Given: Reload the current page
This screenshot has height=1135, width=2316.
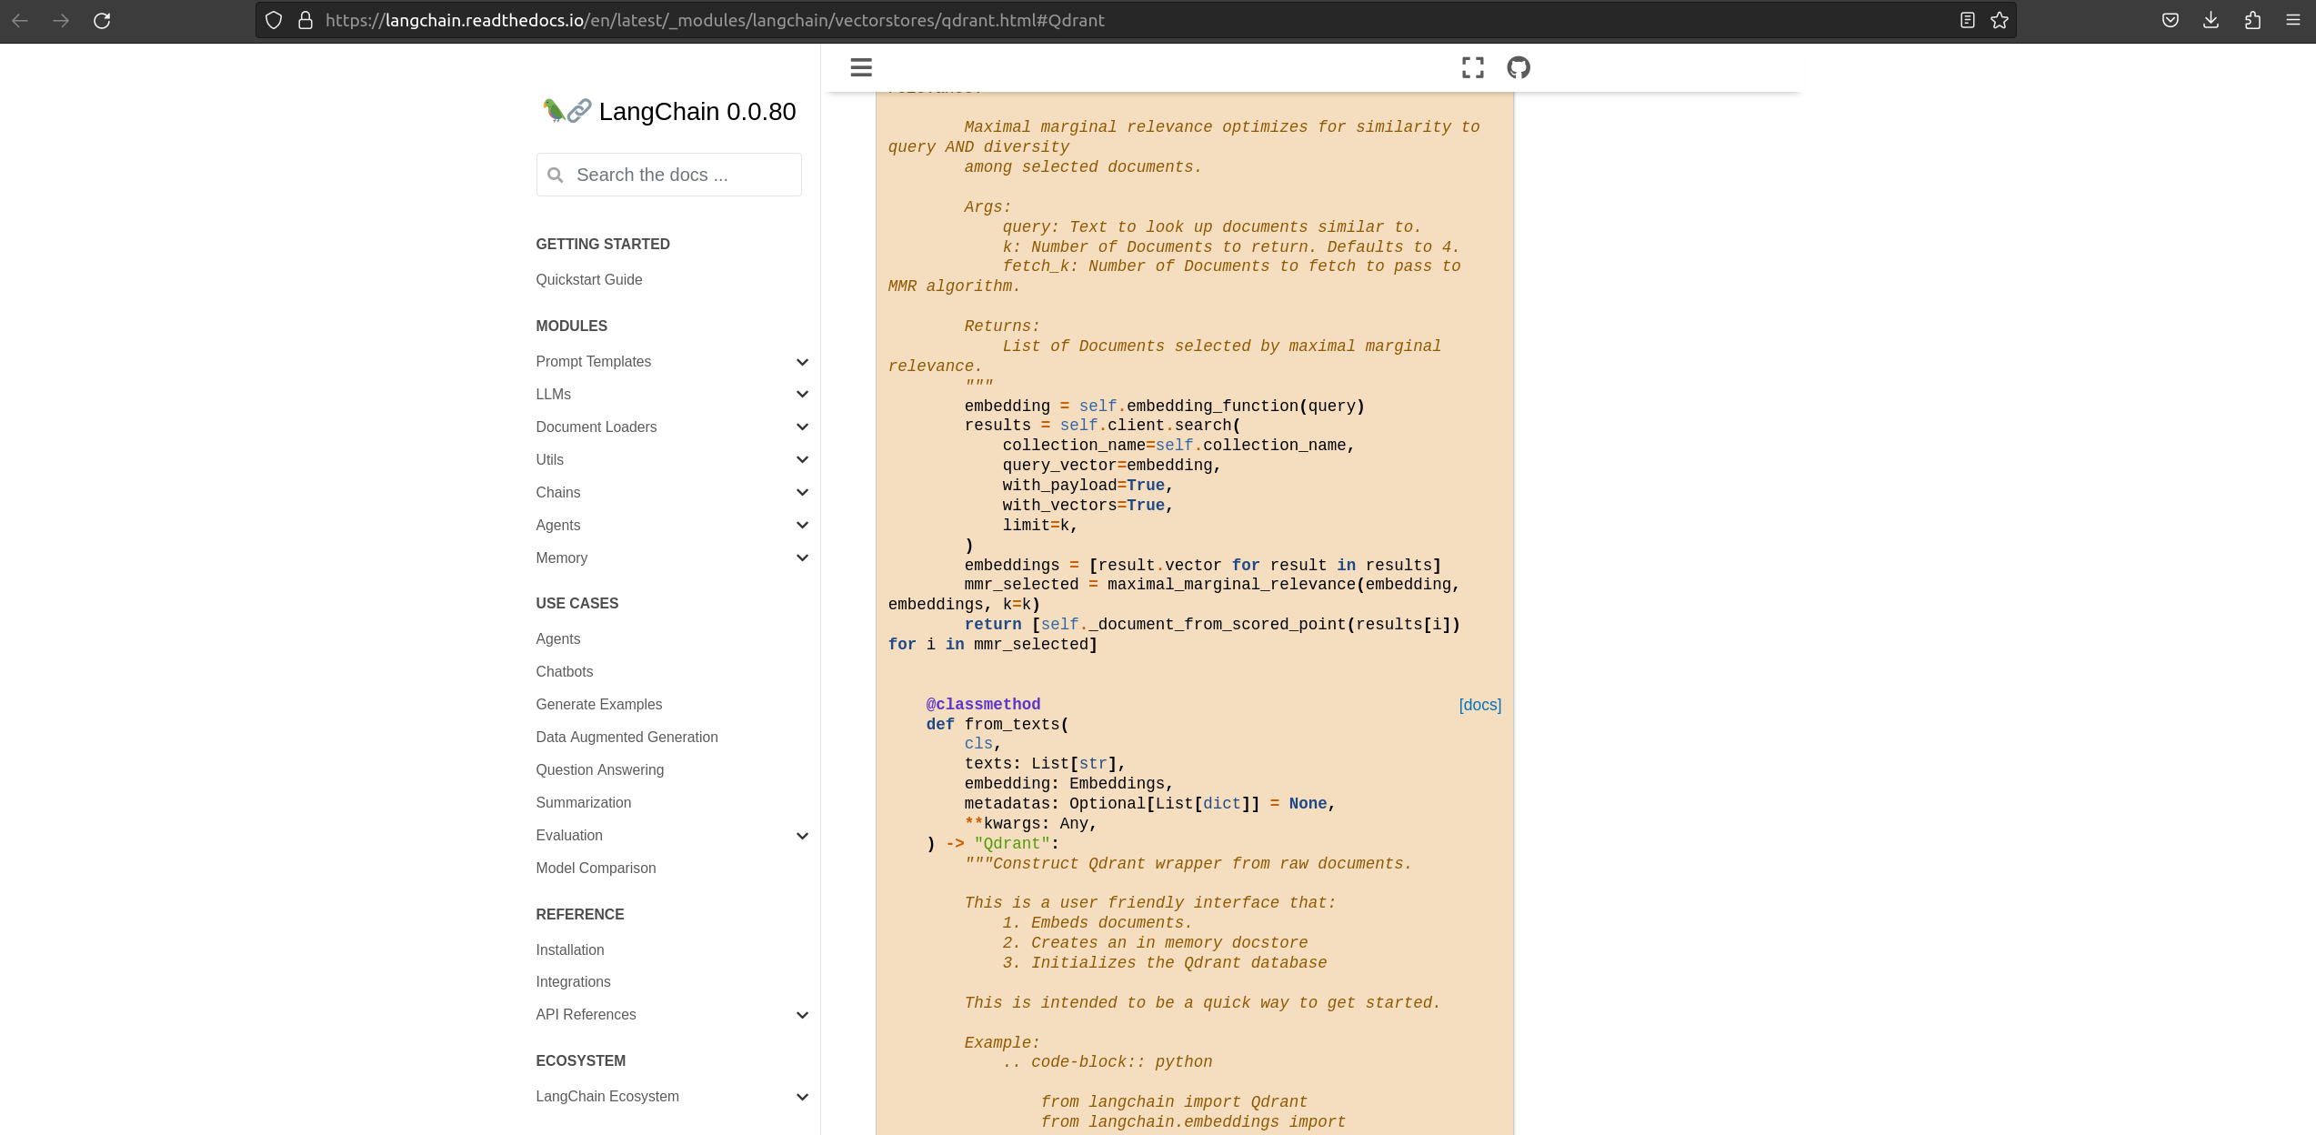Looking at the screenshot, I should (102, 20).
